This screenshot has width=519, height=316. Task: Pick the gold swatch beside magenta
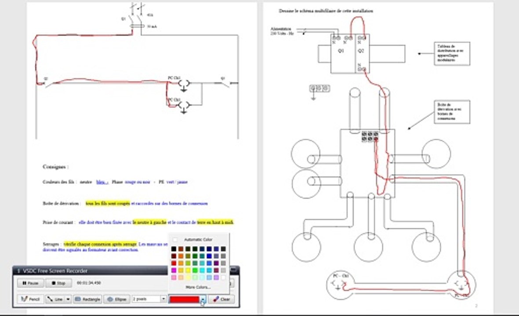click(x=181, y=270)
